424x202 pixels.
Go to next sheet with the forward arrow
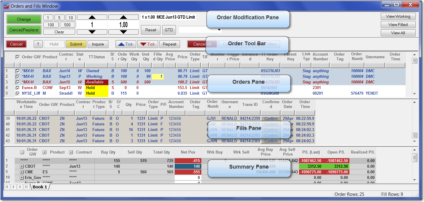point(20,187)
